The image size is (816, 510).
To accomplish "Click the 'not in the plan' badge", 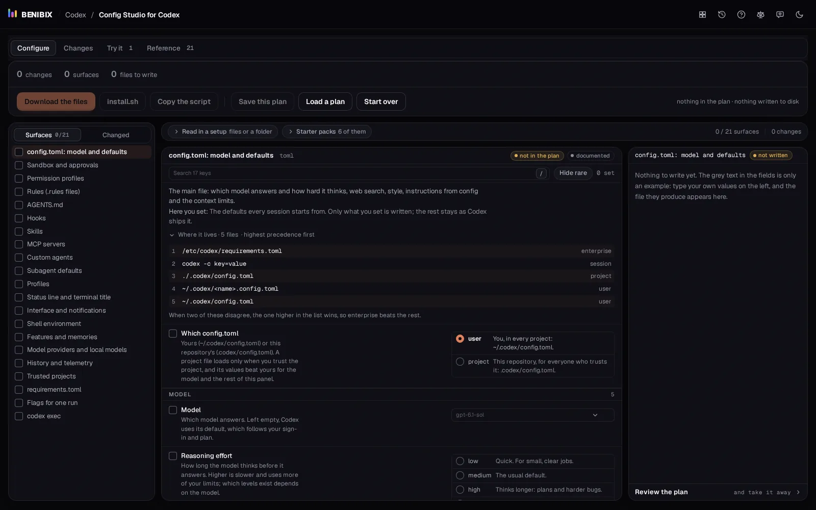I will click(537, 156).
